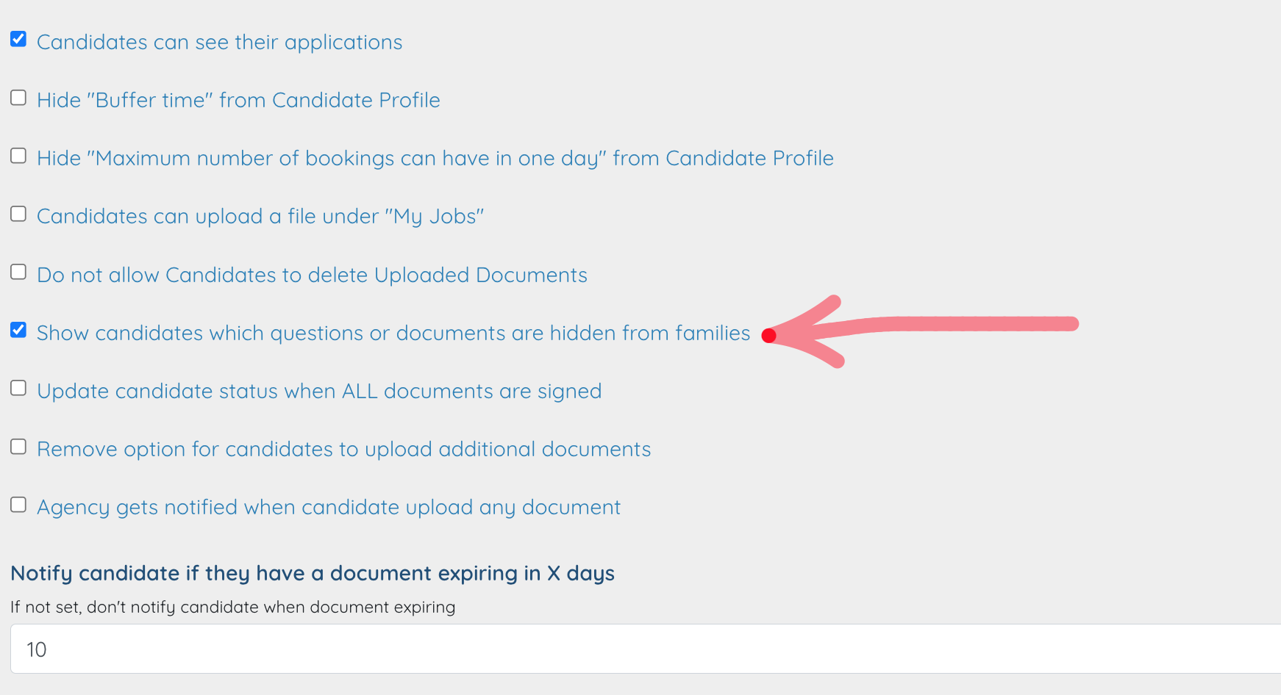Tick the Hide "Buffer time" checkbox
Screen dimensions: 1281x695
click(18, 98)
